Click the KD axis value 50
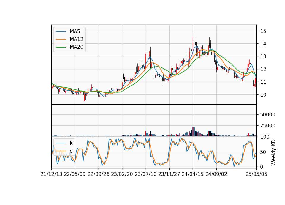 pos(263,152)
